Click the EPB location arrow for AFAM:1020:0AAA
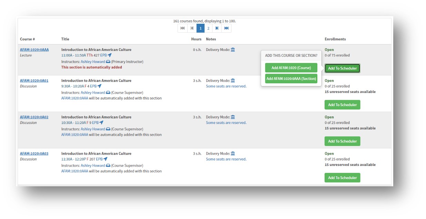Screen dimensions: 426x219 pyautogui.click(x=110, y=55)
